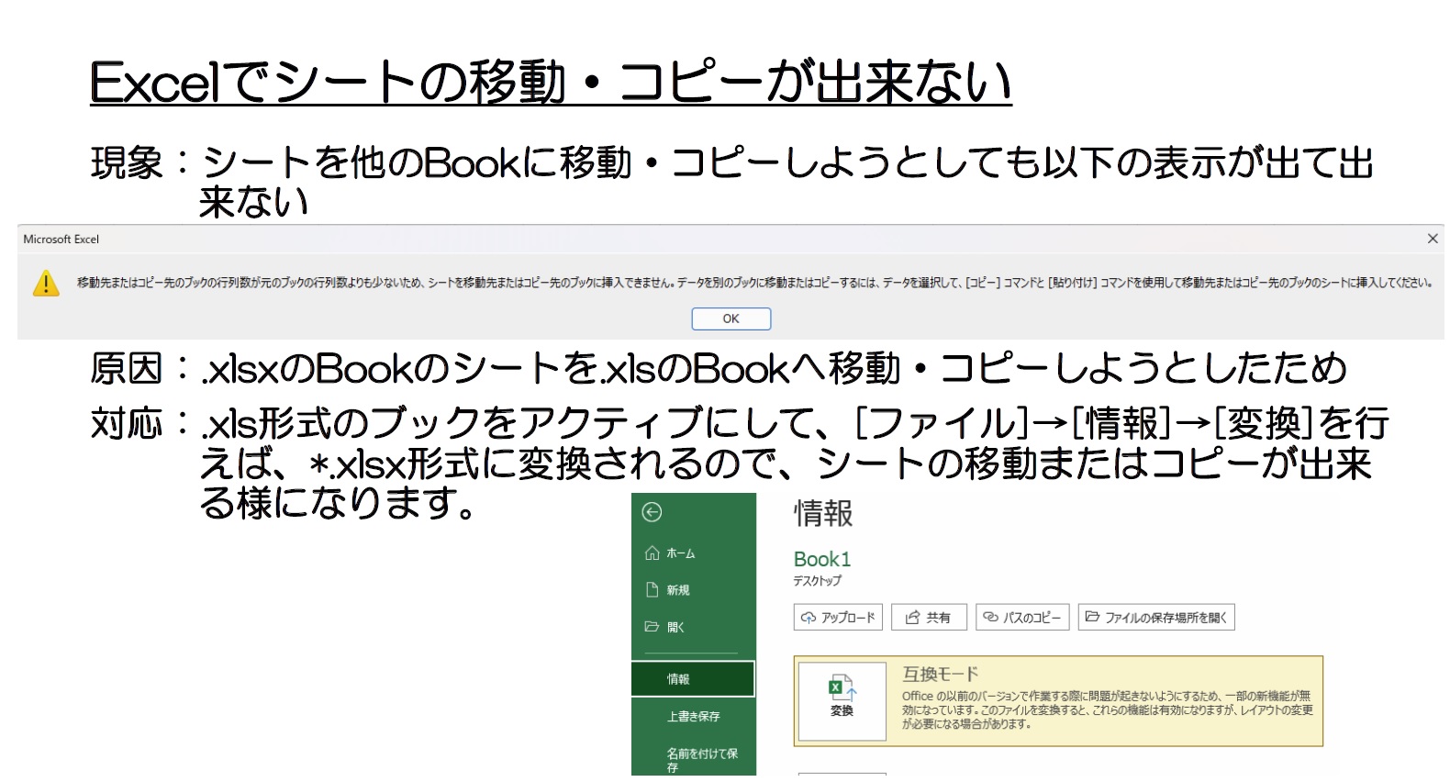The width and height of the screenshot is (1450, 782).
Task: Select 新規 in the backstage menu
Action: pos(693,590)
